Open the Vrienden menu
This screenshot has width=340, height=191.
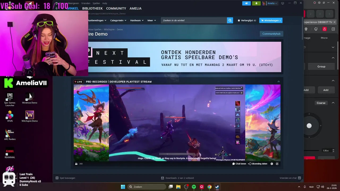[x=86, y=3]
